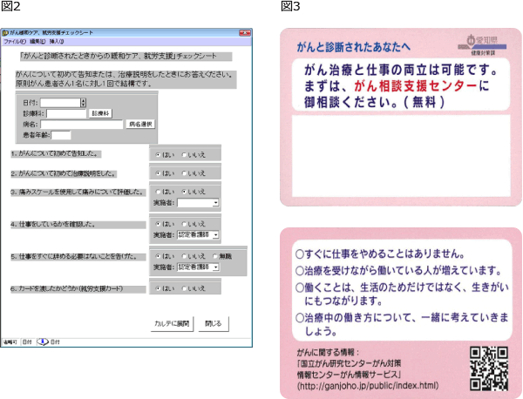Click the 日付 date spinner arrows

[x=84, y=103]
